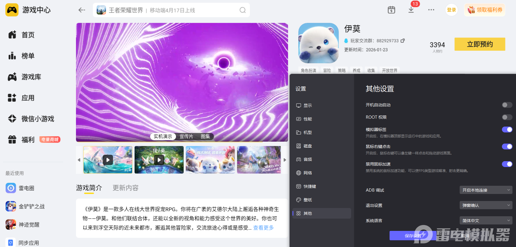Select fourth purple scene screenshot thumbnail

(x=259, y=160)
